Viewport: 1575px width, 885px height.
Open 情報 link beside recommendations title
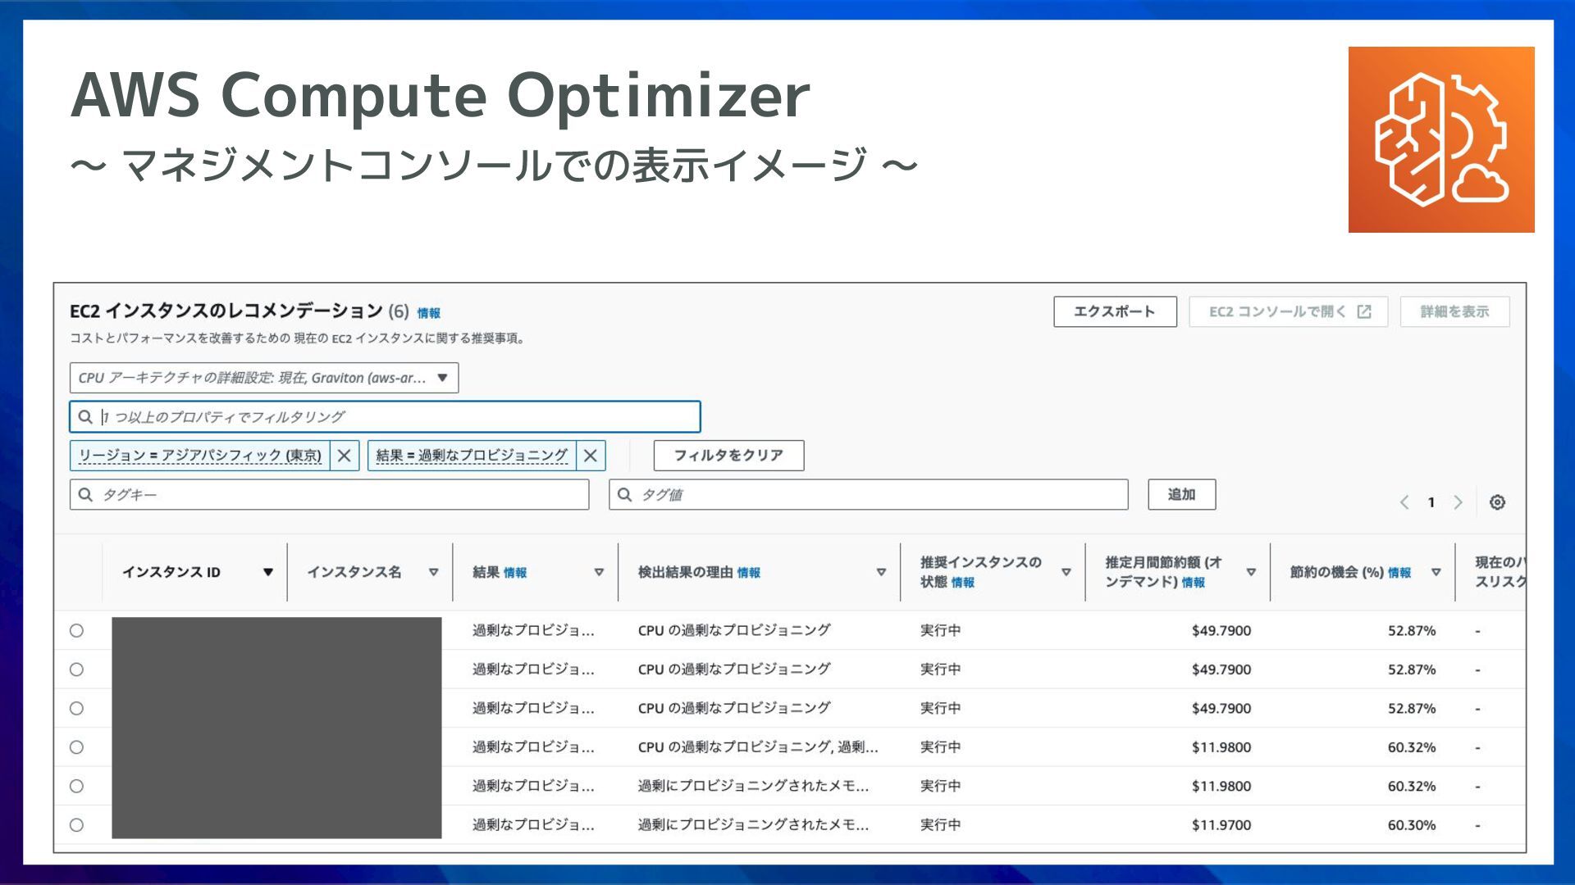pyautogui.click(x=428, y=313)
